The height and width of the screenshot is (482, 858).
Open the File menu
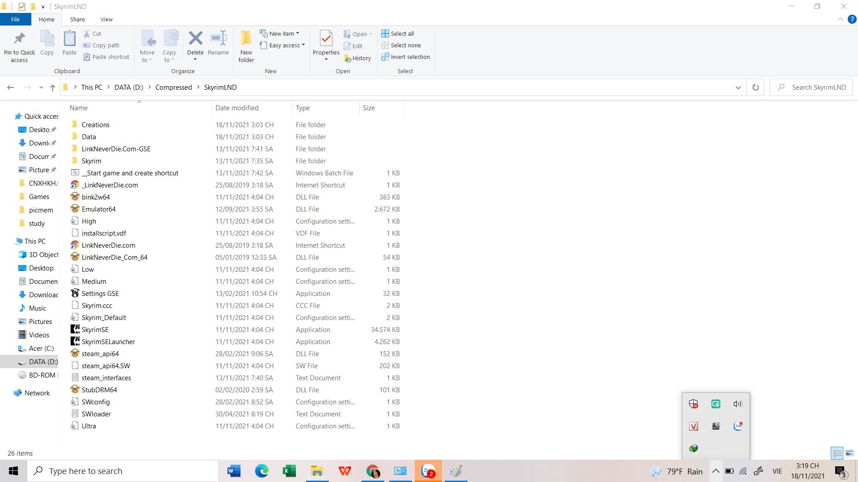click(15, 19)
